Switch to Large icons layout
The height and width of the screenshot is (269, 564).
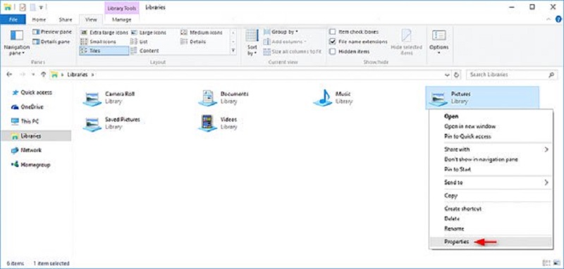149,32
